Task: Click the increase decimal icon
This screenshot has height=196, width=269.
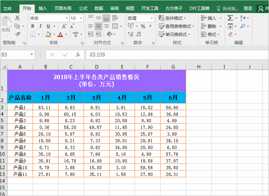Action: (x=130, y=34)
